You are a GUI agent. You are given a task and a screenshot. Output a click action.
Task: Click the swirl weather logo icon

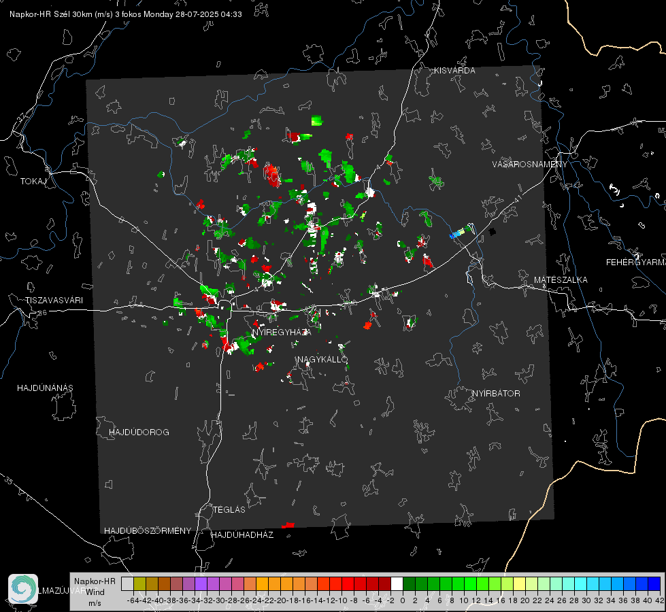(x=23, y=589)
